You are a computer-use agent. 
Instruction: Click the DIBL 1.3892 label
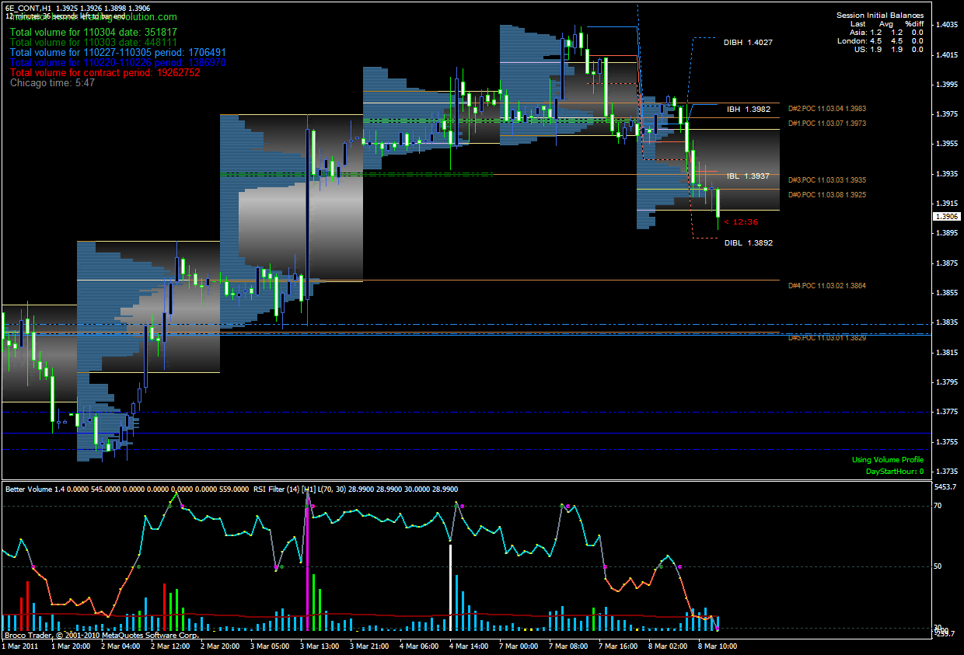coord(748,242)
